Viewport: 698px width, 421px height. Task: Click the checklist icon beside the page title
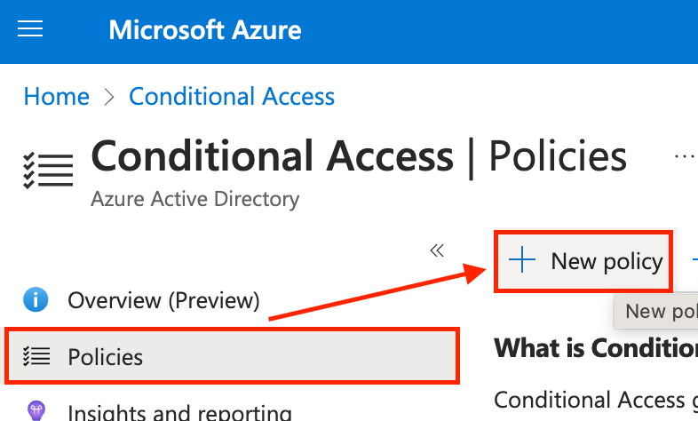click(46, 168)
